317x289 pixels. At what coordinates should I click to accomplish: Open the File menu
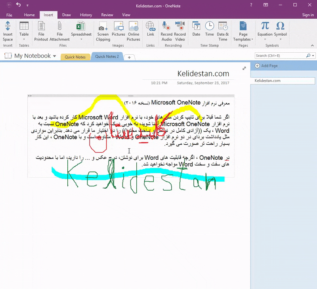9,15
